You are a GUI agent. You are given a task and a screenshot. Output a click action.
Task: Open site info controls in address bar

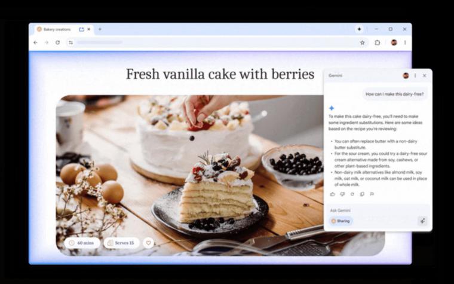pos(70,42)
